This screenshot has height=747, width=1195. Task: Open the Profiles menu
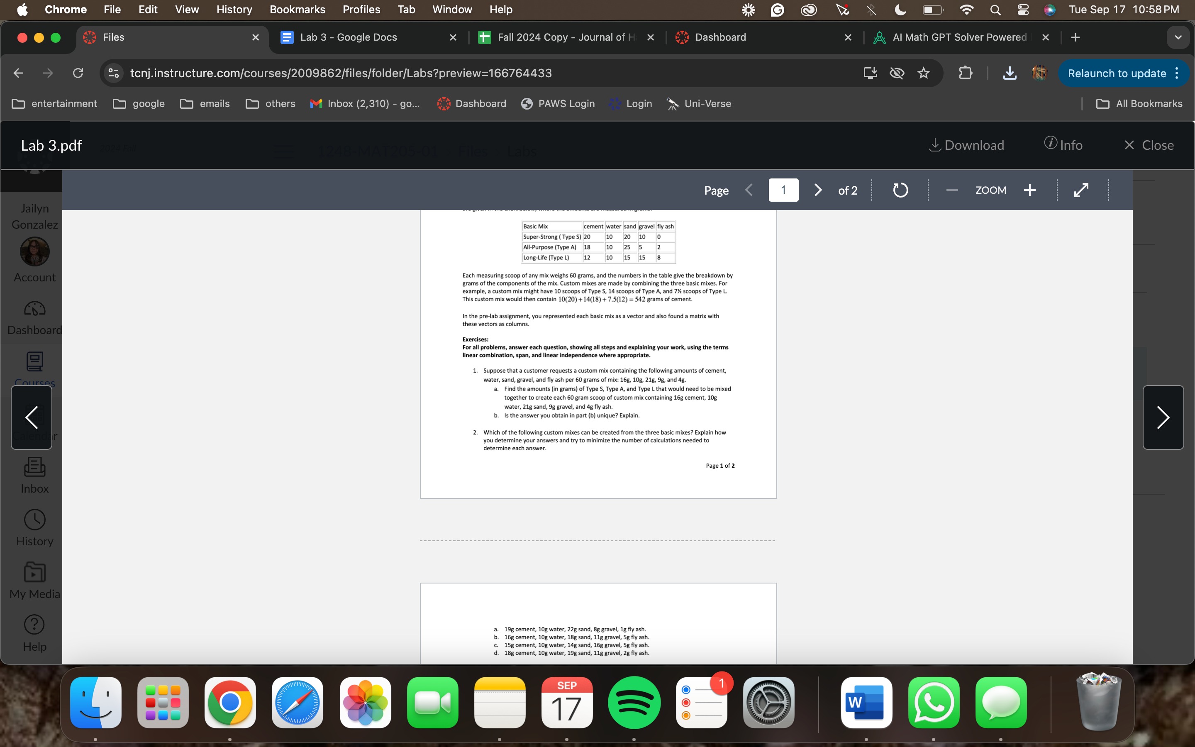pos(361,10)
